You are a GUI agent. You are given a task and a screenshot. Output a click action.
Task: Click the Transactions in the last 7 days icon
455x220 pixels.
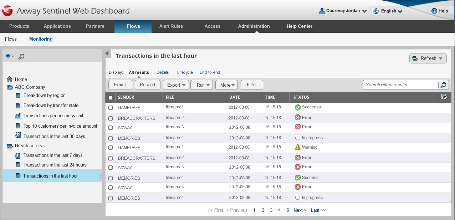tap(18, 155)
